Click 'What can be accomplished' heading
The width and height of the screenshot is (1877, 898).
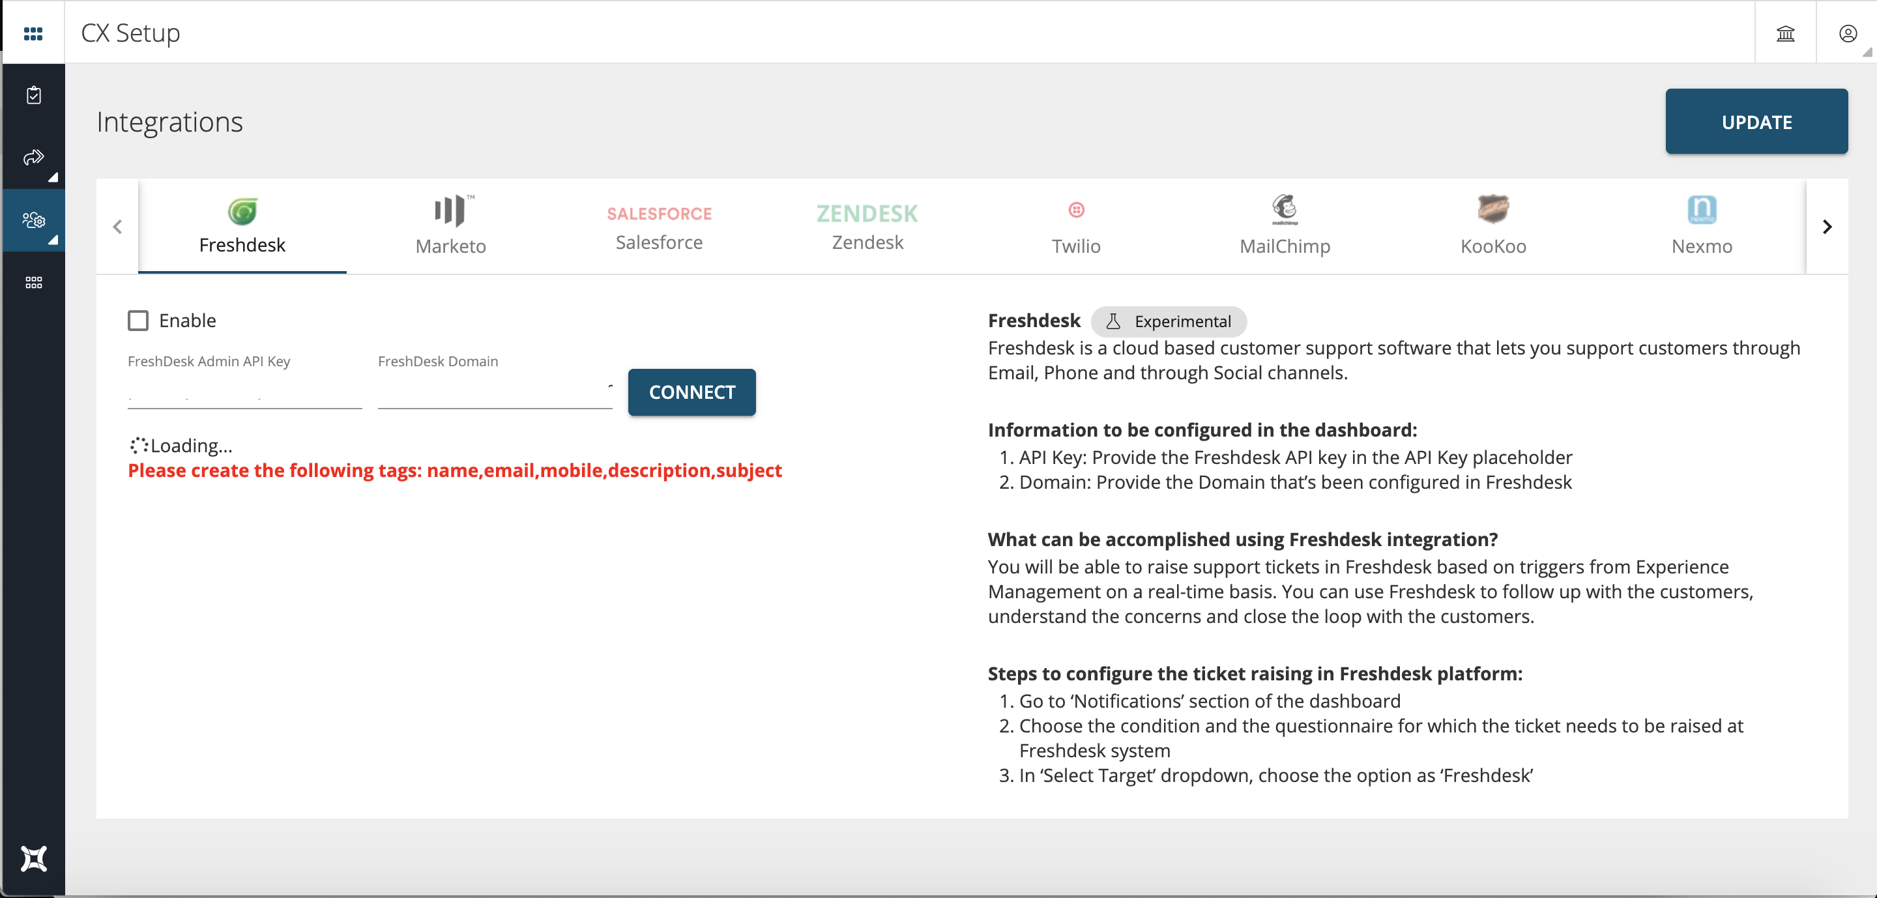(x=1243, y=539)
